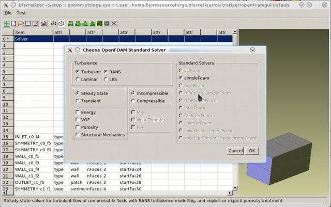Click the edit/save-as pencil icon in toolbar
The height and width of the screenshot is (207, 331).
(x=36, y=24)
